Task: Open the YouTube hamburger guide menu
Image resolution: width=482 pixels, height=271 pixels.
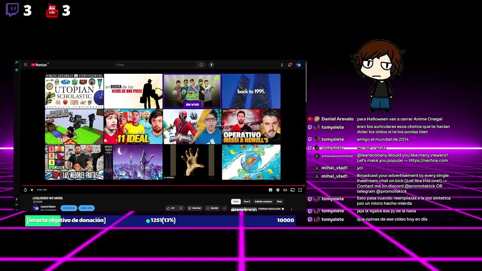Action: [x=25, y=65]
